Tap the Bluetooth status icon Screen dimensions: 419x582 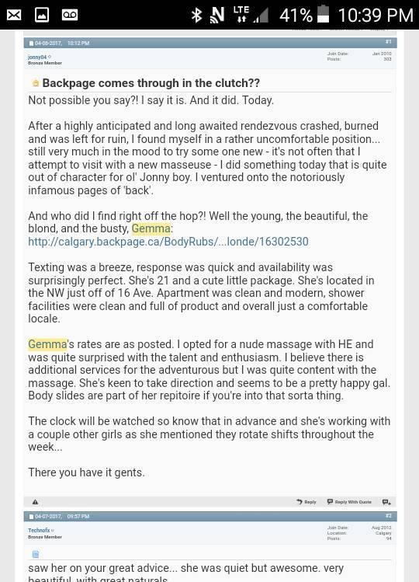pos(196,16)
